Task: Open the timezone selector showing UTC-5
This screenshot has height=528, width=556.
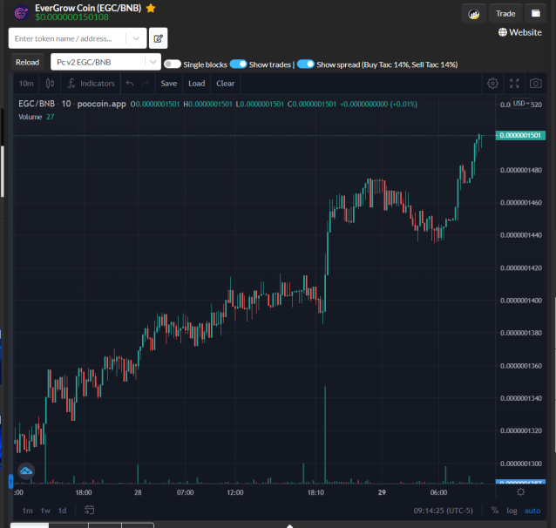Action: [443, 511]
